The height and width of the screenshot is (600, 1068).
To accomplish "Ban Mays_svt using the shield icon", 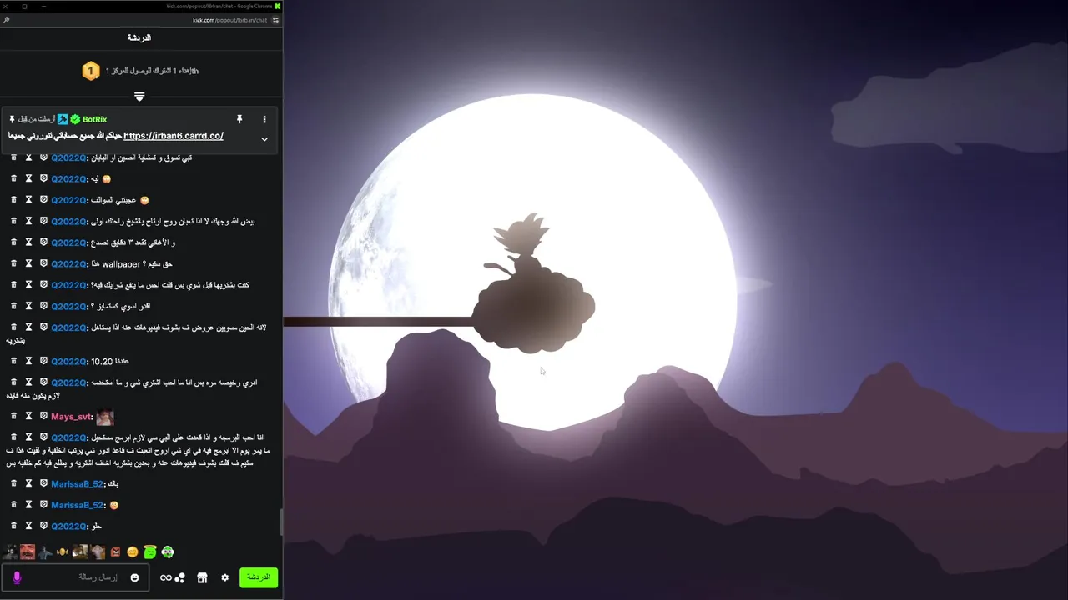I will pyautogui.click(x=43, y=416).
